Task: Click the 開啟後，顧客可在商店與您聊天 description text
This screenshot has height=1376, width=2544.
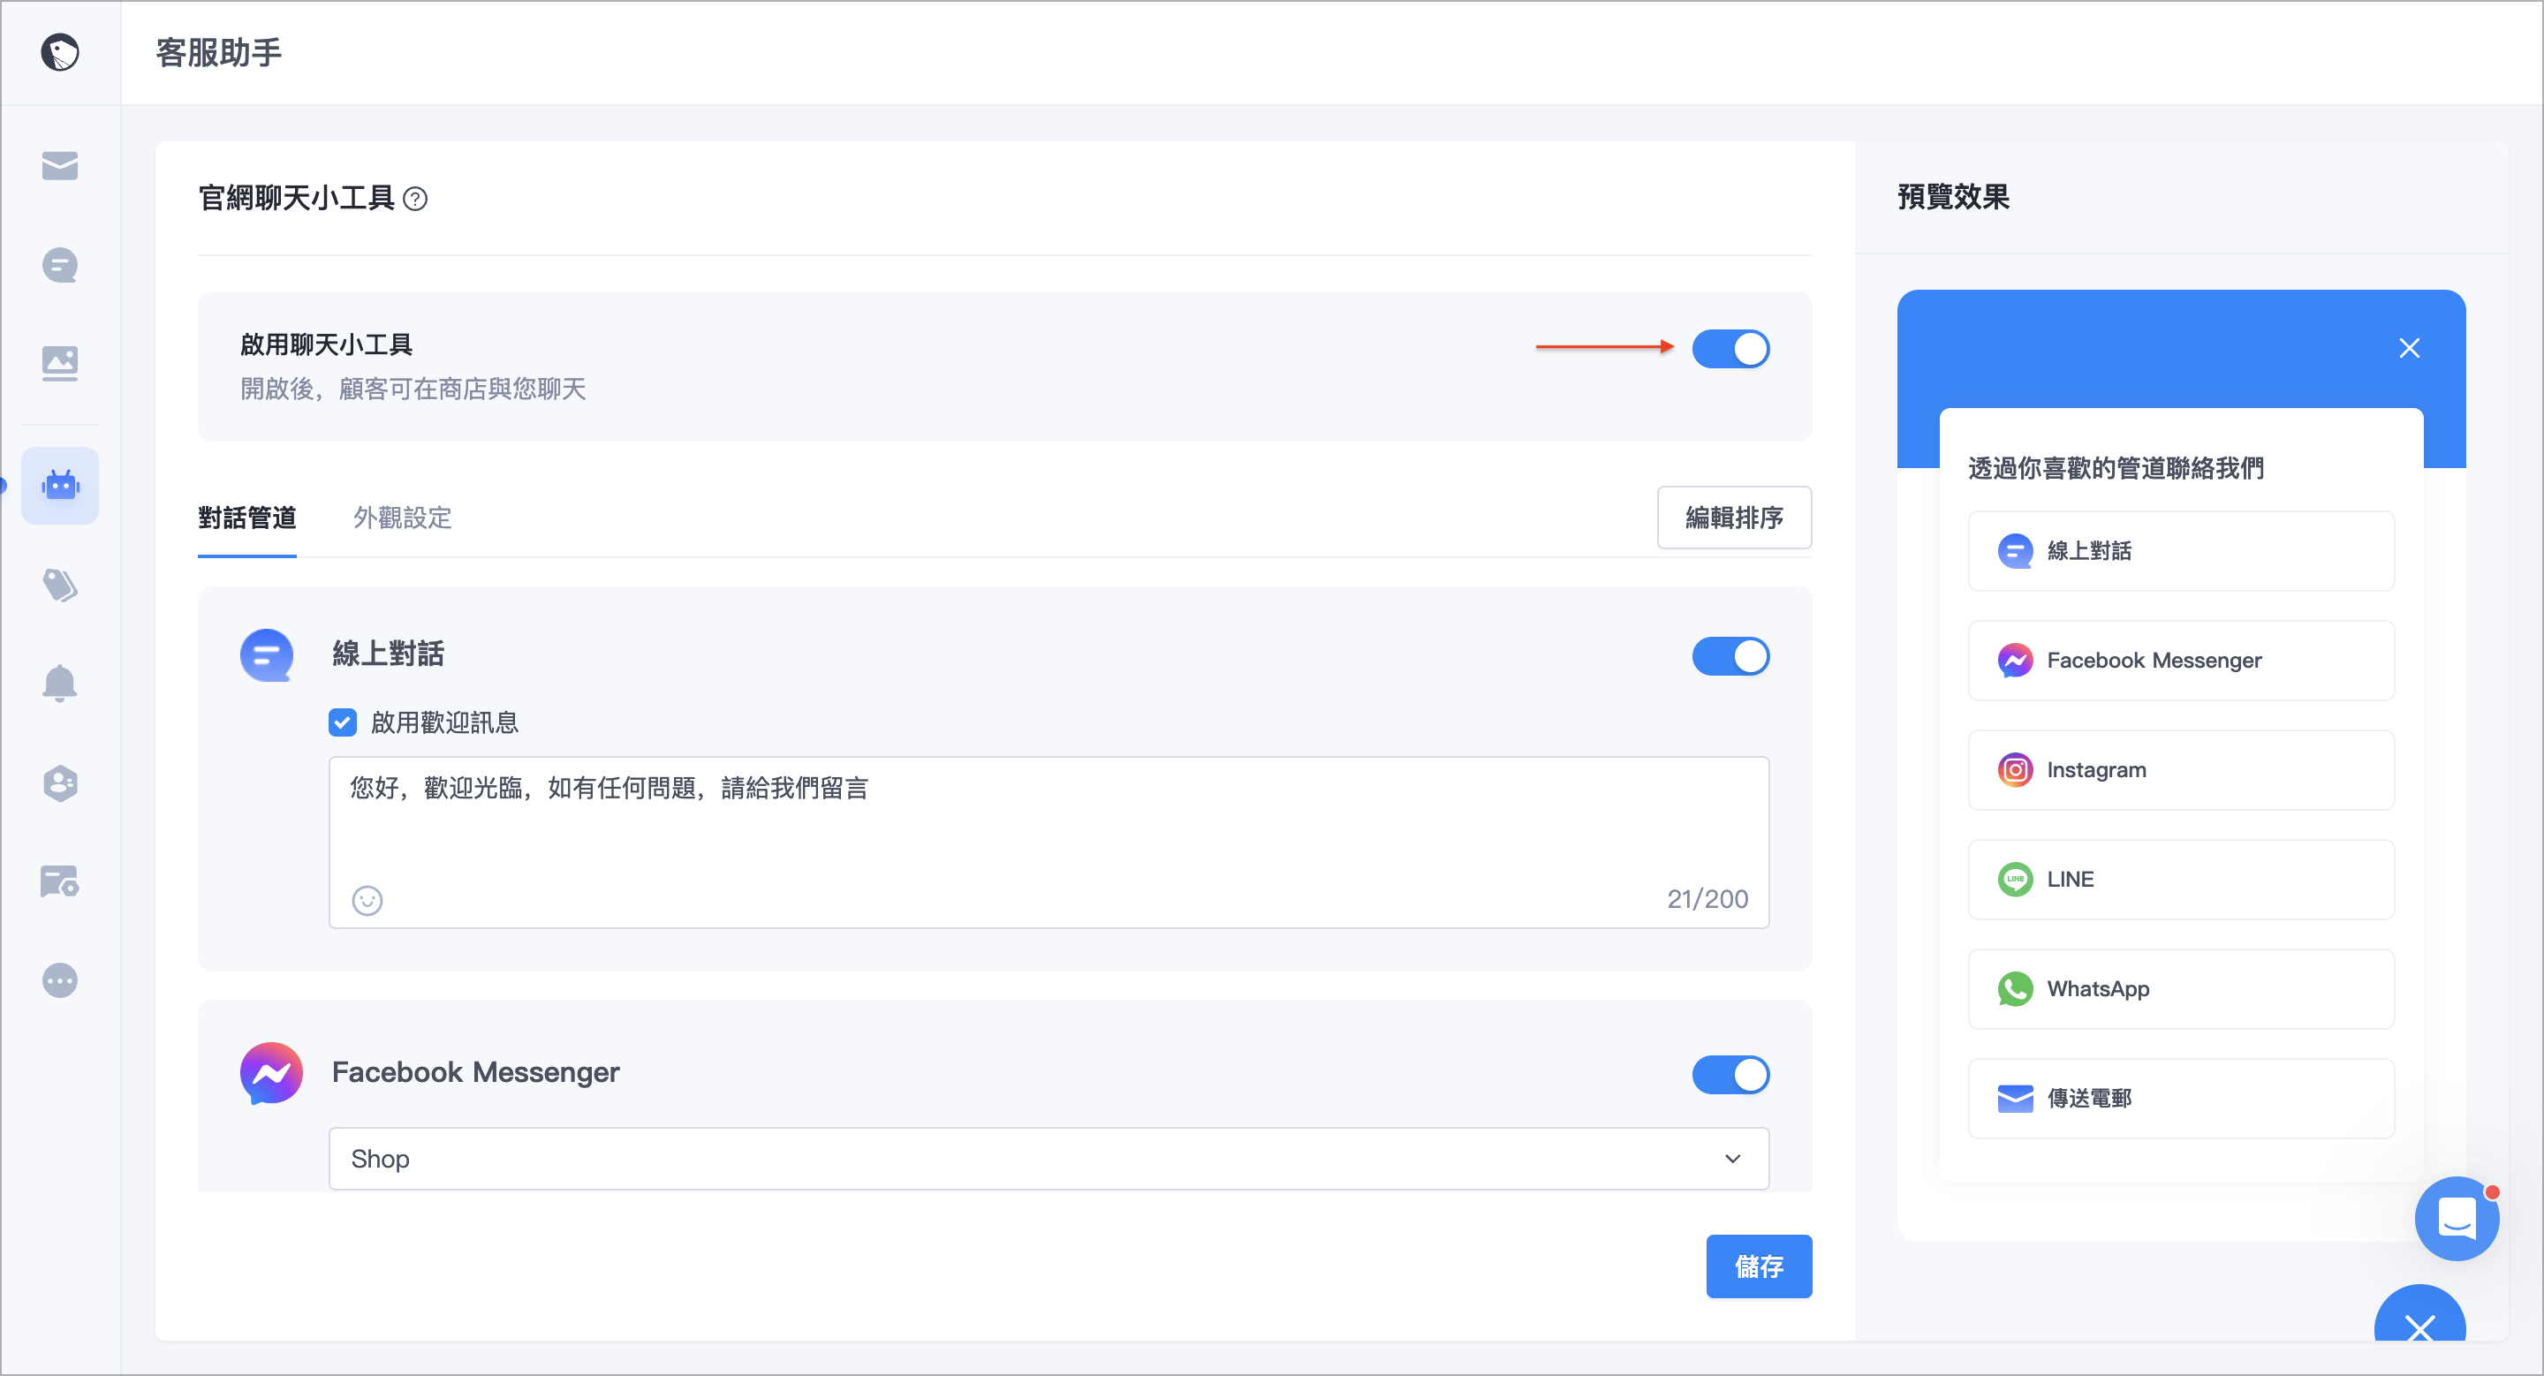Action: [x=413, y=389]
